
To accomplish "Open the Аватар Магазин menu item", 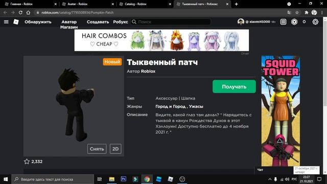I will (69, 24).
